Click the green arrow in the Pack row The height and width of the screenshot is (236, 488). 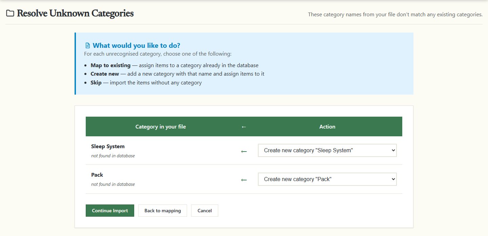pyautogui.click(x=244, y=180)
